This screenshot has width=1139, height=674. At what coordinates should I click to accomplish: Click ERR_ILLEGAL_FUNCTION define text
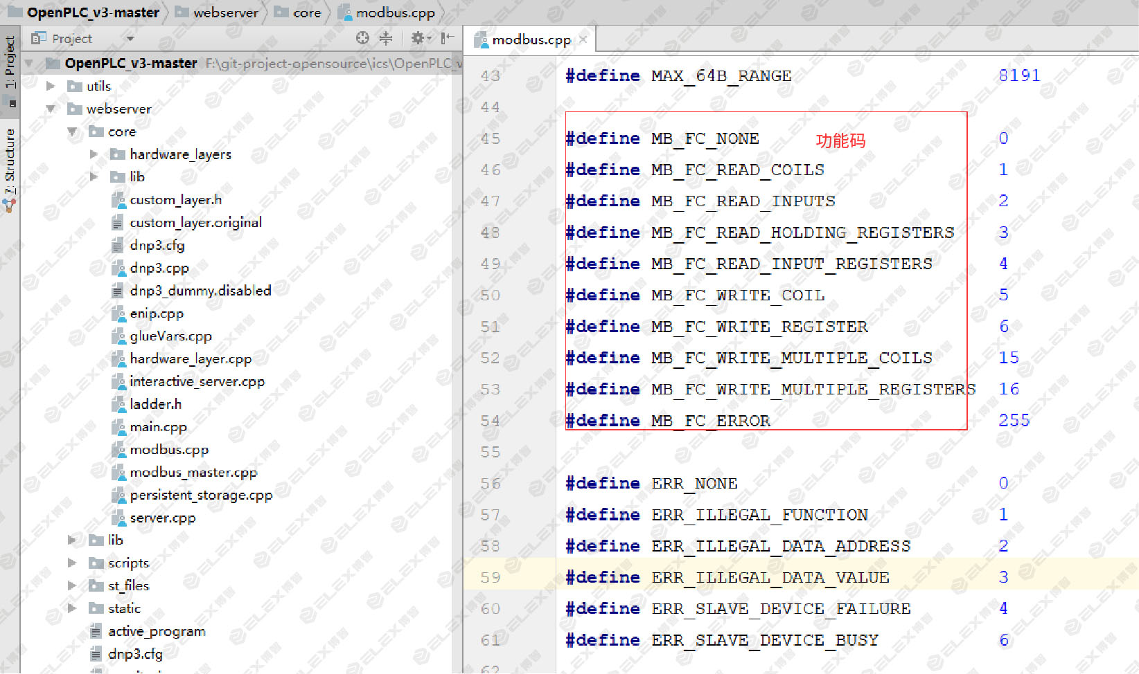[x=759, y=515]
